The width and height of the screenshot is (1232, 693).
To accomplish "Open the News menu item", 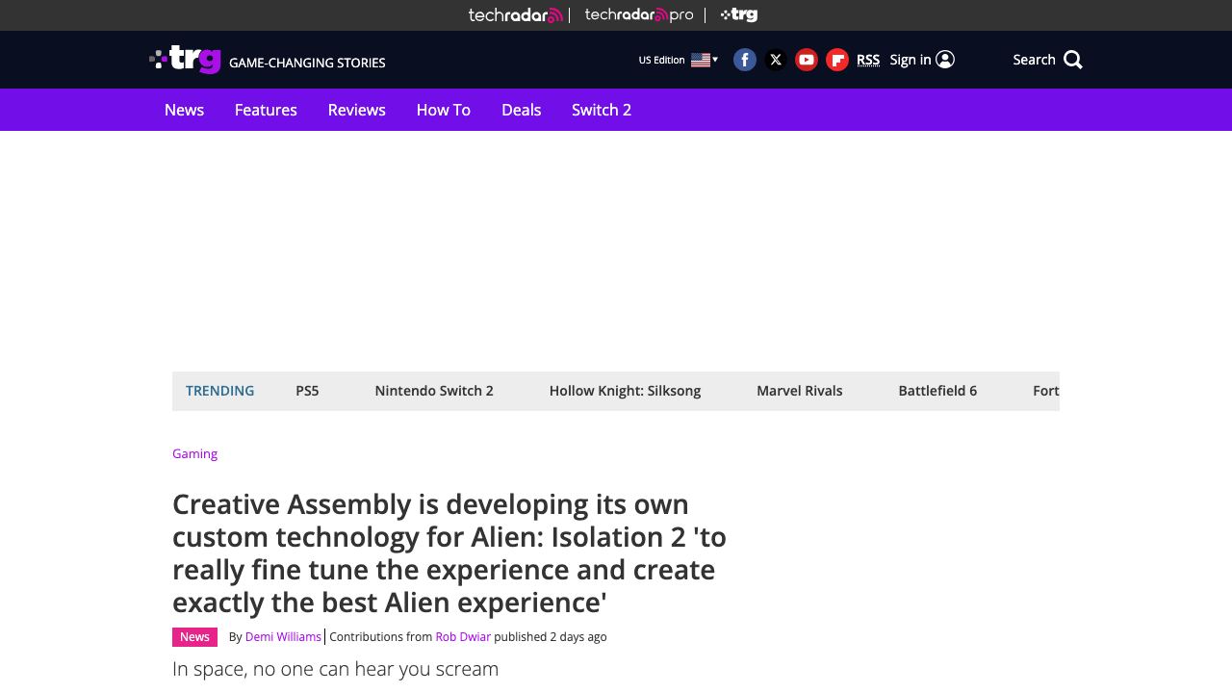I will [184, 110].
